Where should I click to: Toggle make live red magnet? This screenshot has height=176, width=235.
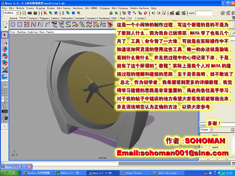coord(145,13)
